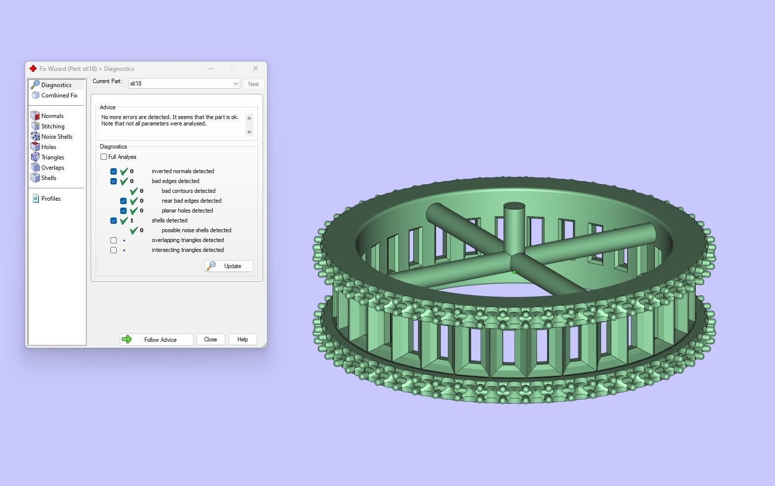This screenshot has height=486, width=775.
Task: Switch to the Noise Shells page label
Action: pos(57,137)
